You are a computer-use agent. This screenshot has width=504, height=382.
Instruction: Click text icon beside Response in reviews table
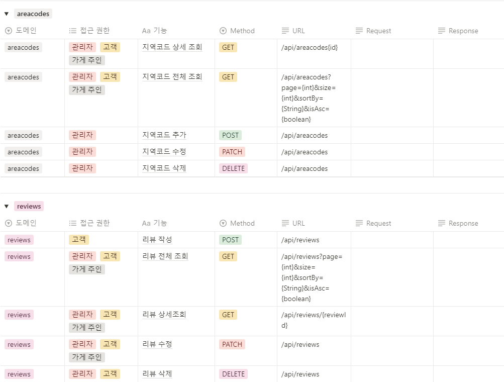click(x=442, y=224)
